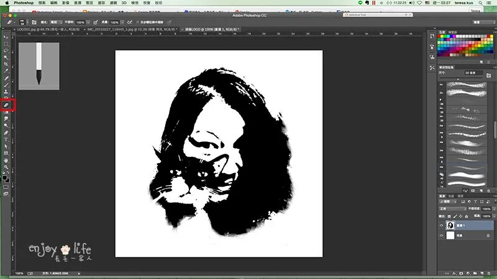Select the Horizontal Type tool
This screenshot has height=279, width=497.
point(6,139)
